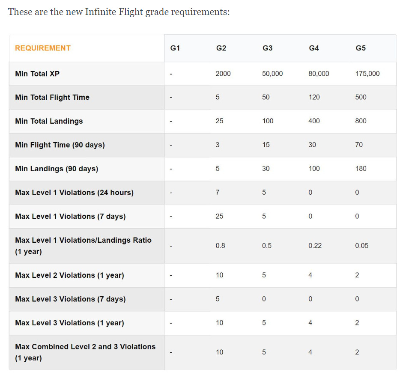
Task: Select the G4 column header
Action: 314,48
